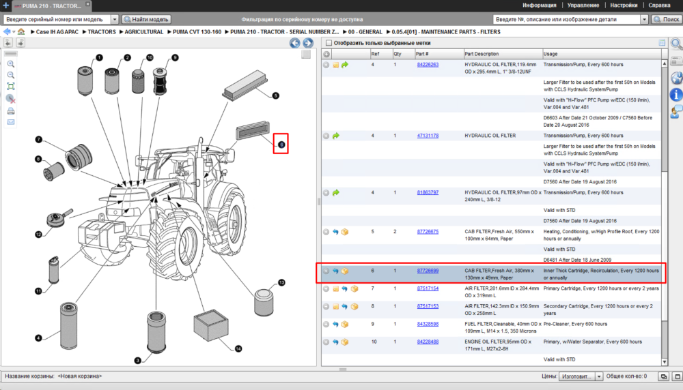Image resolution: width=683 pixels, height=390 pixels.
Task: Go to TRACTORS in the breadcrumb
Action: pos(102,32)
